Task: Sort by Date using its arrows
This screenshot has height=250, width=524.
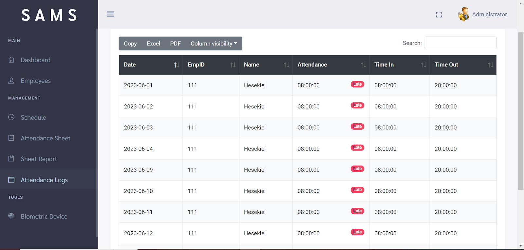Action: 177,65
